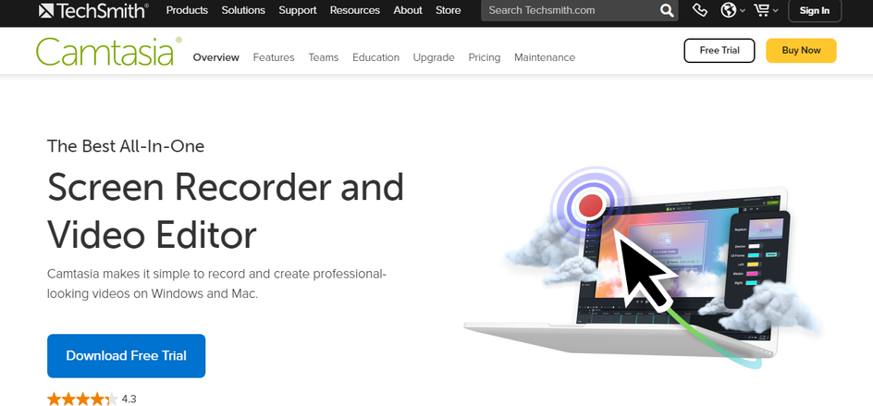Viewport: 873px width, 406px height.
Task: Switch to the Teams tab
Action: pos(324,57)
